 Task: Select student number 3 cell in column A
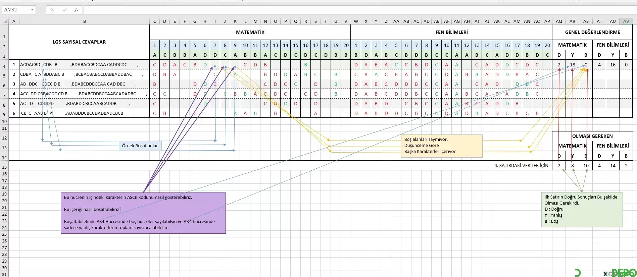point(14,84)
